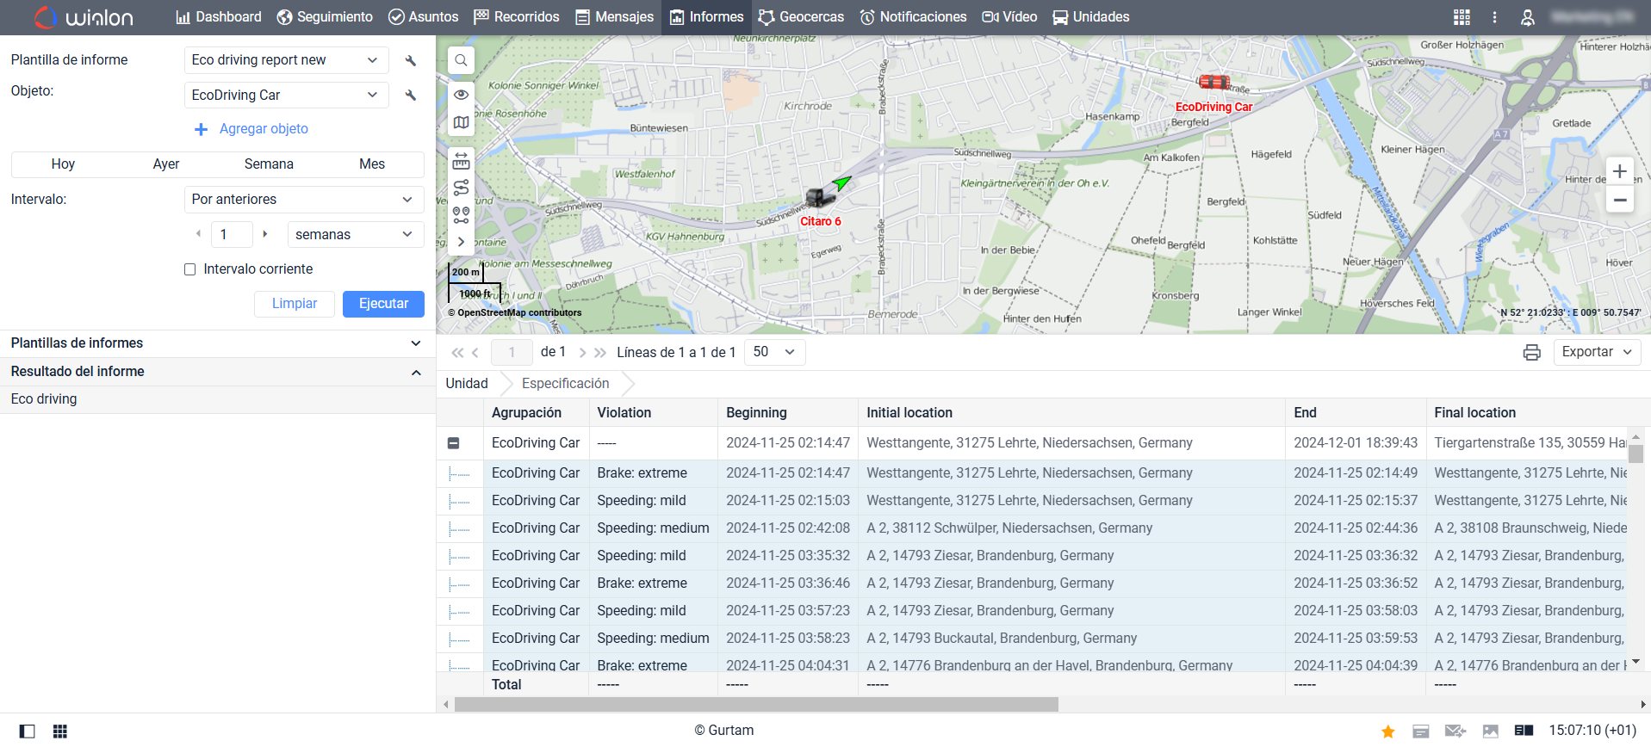Open the Exportar dropdown

(1597, 352)
